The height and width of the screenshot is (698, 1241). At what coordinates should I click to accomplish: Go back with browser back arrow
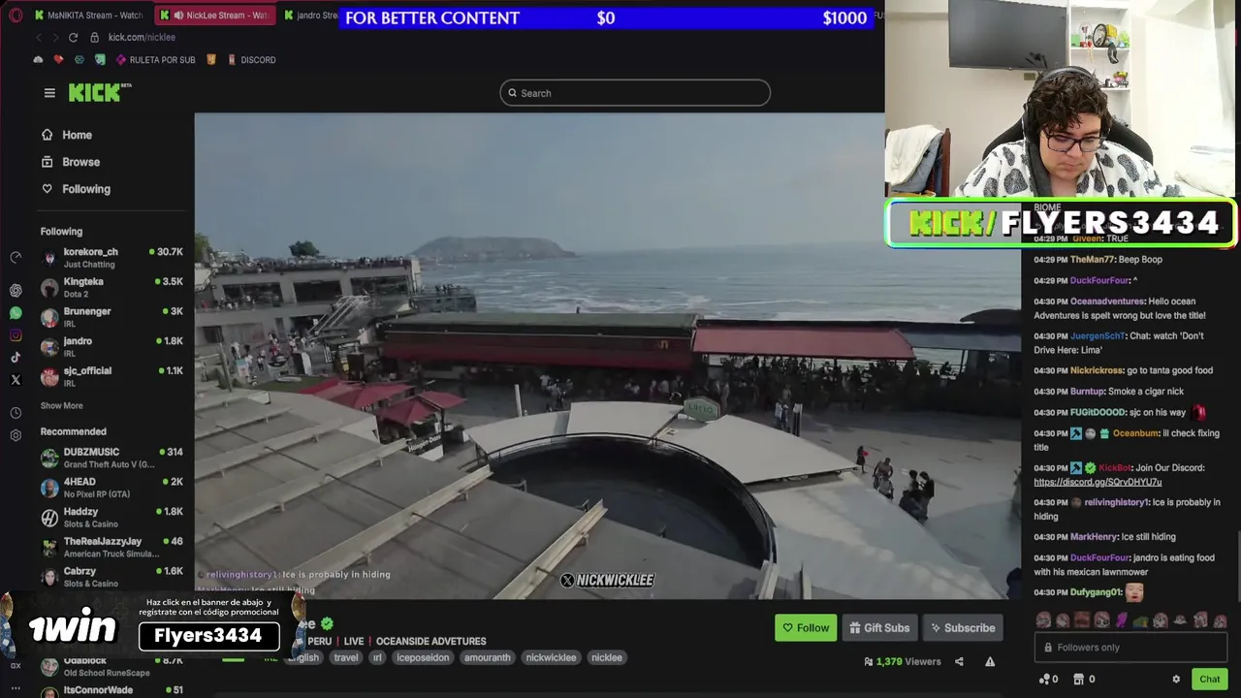[39, 37]
